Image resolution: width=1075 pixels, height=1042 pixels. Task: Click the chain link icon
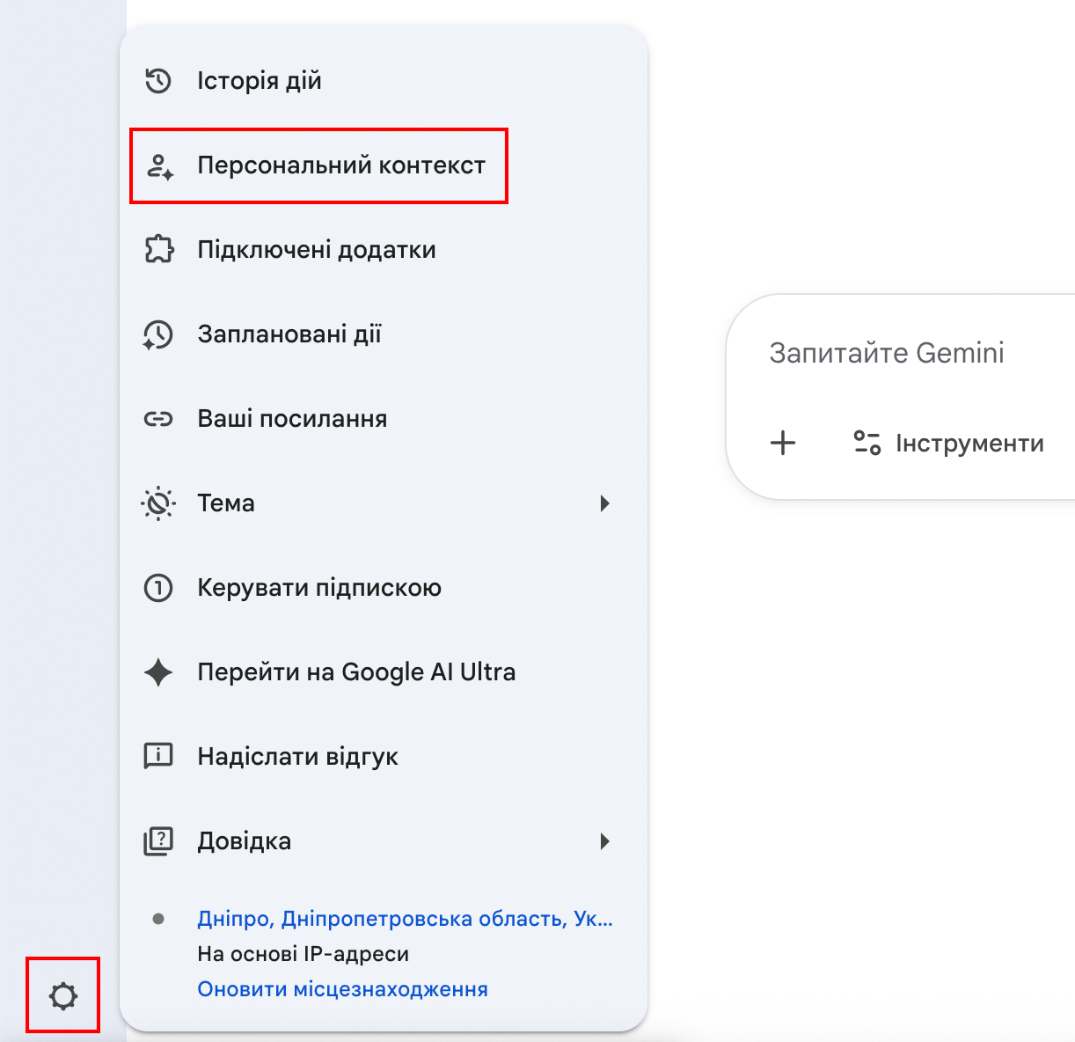tap(158, 419)
